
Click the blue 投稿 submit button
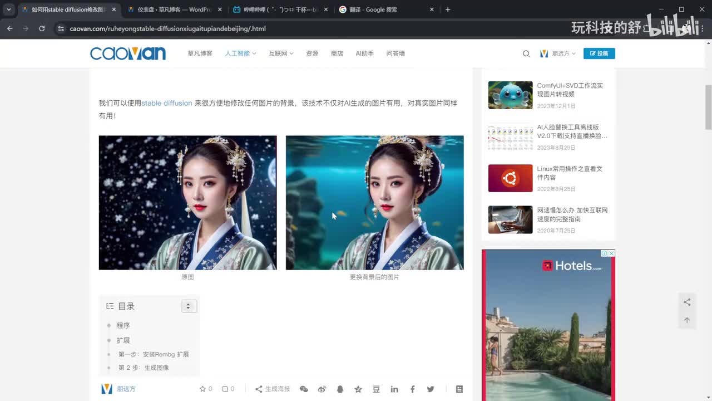[x=599, y=53]
